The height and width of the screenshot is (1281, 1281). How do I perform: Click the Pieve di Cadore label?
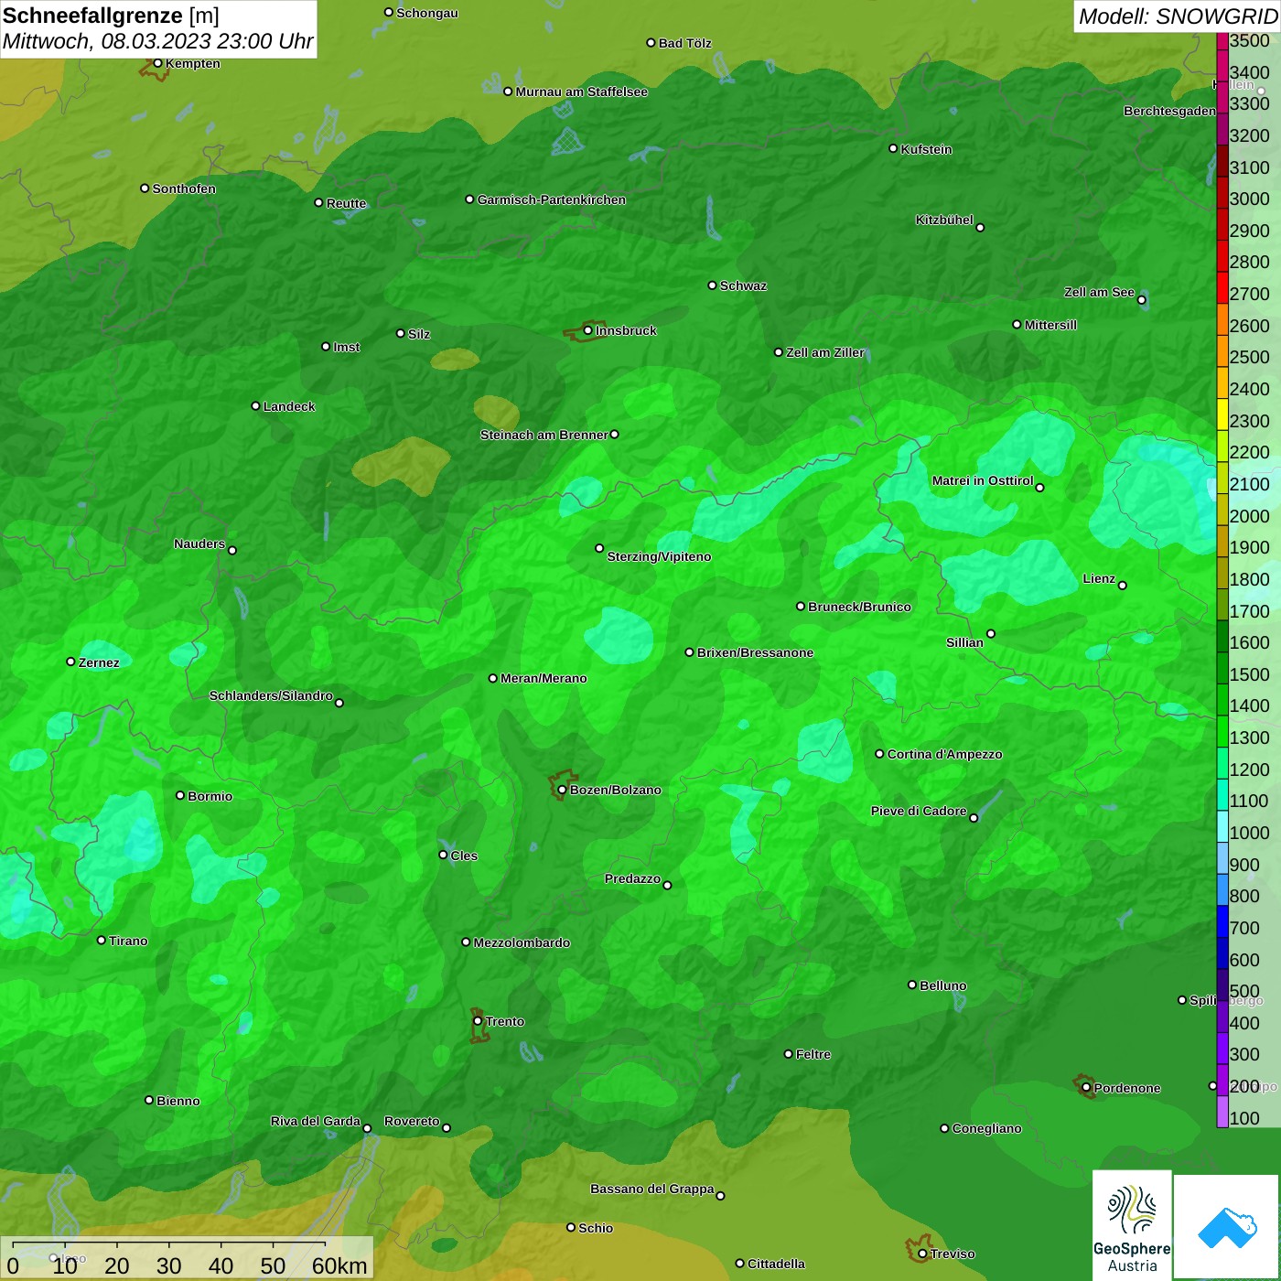pos(919,811)
